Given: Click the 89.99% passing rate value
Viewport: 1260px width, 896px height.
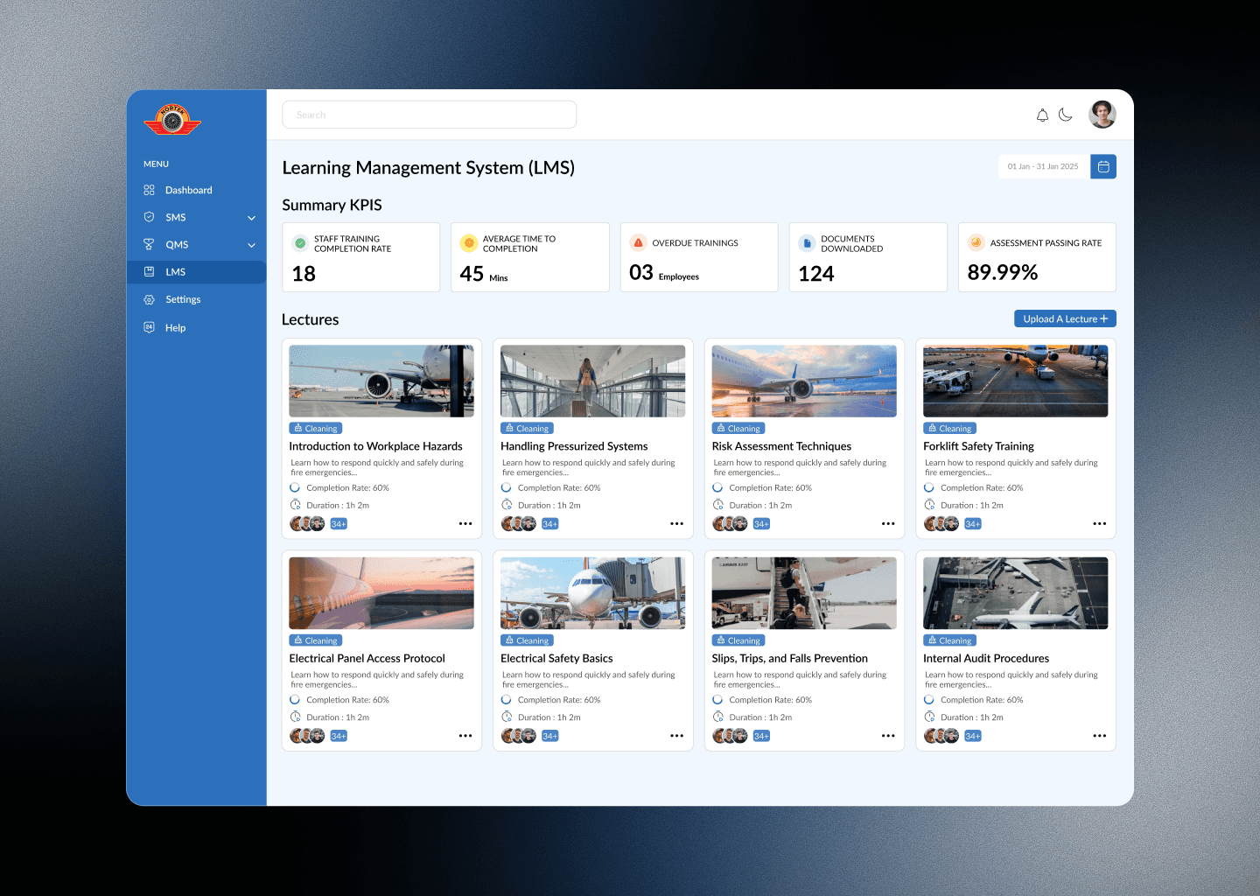Looking at the screenshot, I should (x=1003, y=273).
